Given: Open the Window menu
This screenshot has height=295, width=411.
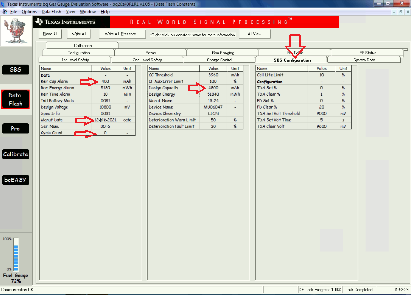Looking at the screenshot, I should (x=88, y=12).
